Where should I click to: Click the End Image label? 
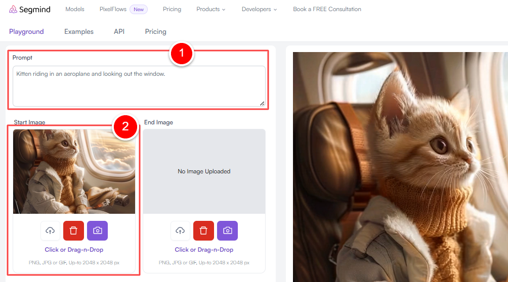coord(158,122)
